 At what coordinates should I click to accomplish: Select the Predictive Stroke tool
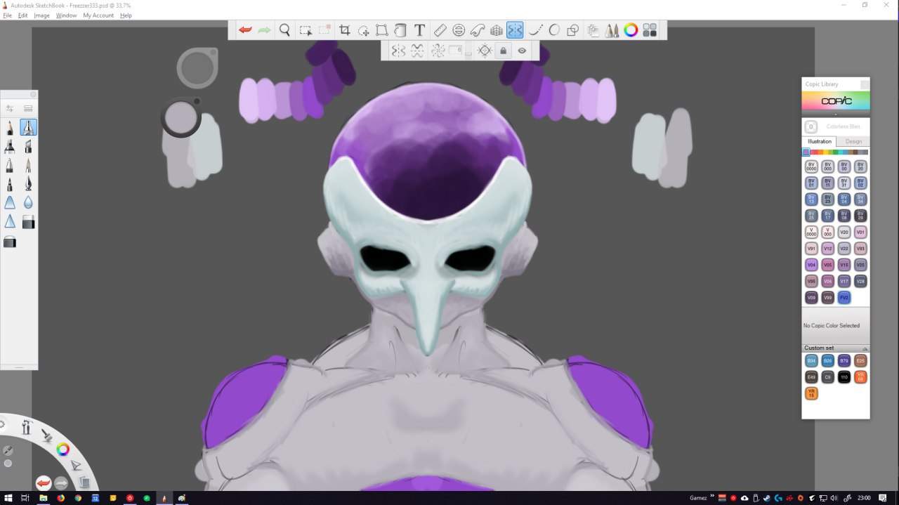point(554,30)
